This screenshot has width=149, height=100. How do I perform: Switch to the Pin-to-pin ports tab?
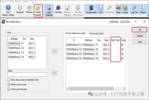tap(97, 34)
